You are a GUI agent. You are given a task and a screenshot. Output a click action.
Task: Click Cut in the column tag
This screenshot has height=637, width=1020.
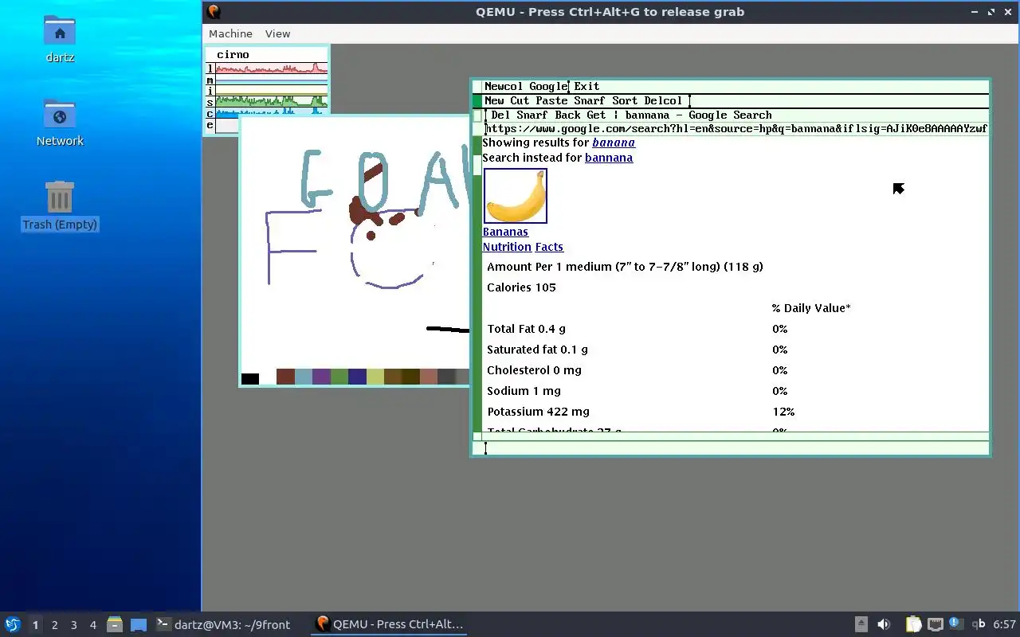[x=520, y=100]
